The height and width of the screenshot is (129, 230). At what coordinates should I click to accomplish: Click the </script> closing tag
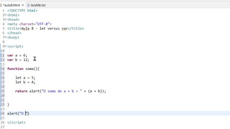(16, 123)
